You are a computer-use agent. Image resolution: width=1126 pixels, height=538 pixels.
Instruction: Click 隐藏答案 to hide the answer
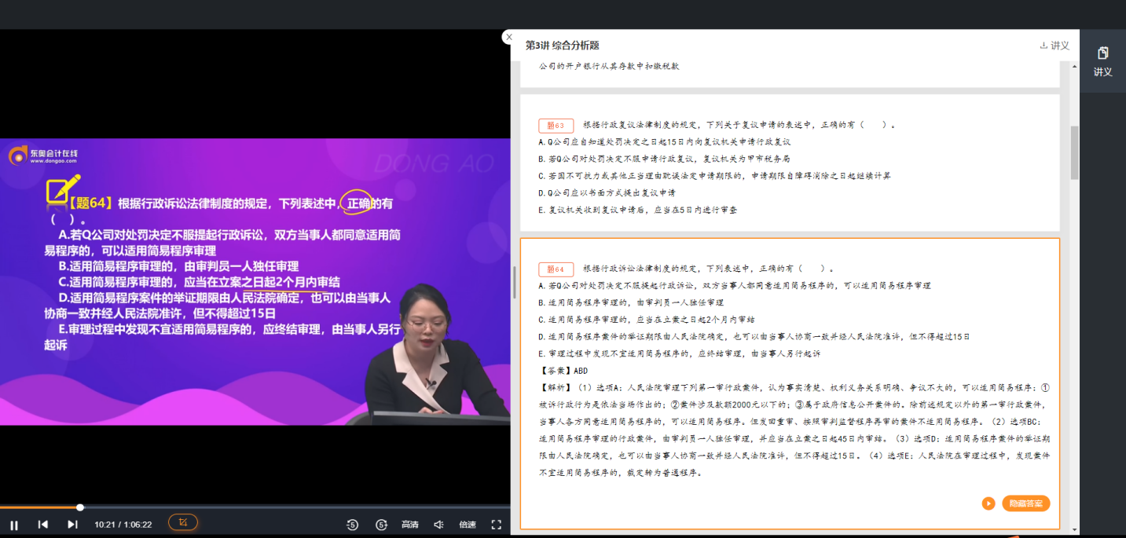(x=1025, y=503)
